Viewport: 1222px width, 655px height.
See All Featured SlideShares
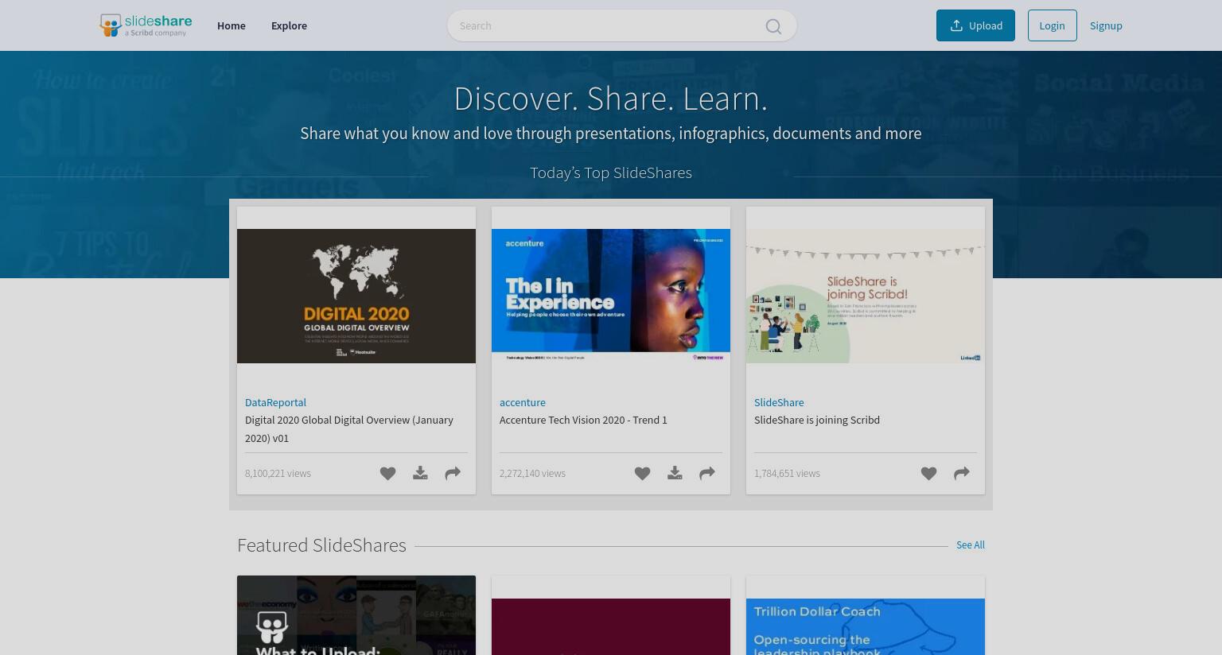click(971, 545)
